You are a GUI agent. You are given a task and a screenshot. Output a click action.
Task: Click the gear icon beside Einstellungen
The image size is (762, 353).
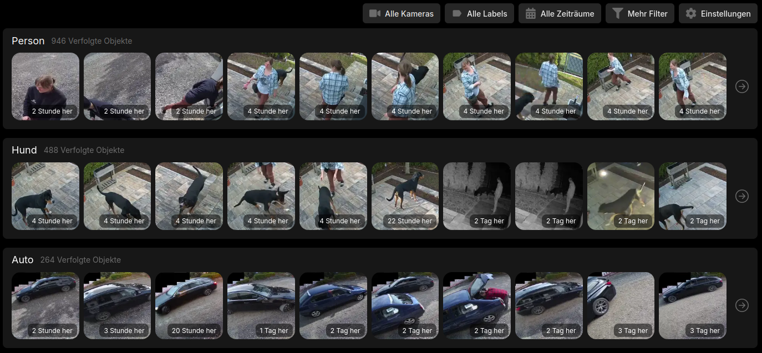pyautogui.click(x=690, y=13)
